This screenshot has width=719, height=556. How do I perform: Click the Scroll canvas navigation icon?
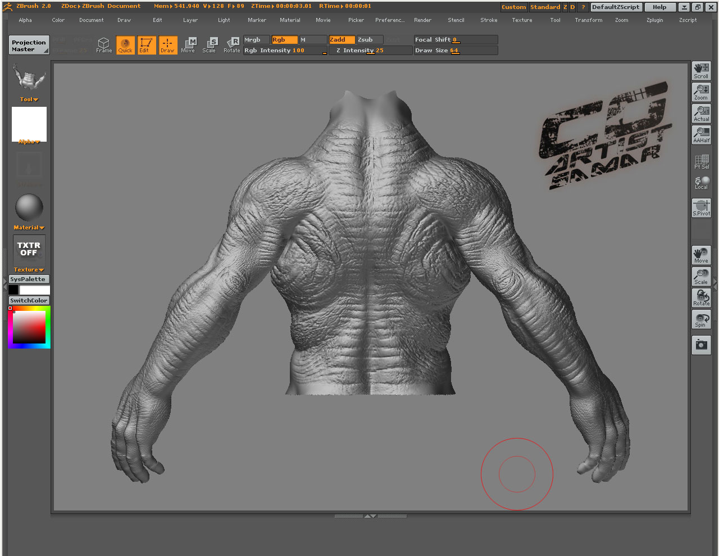(x=701, y=71)
